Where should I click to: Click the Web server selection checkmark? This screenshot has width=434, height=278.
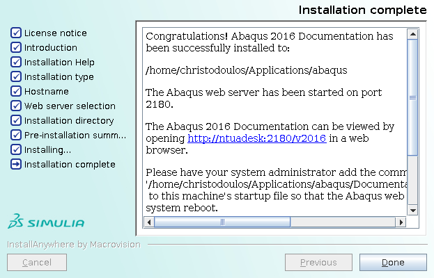16,106
